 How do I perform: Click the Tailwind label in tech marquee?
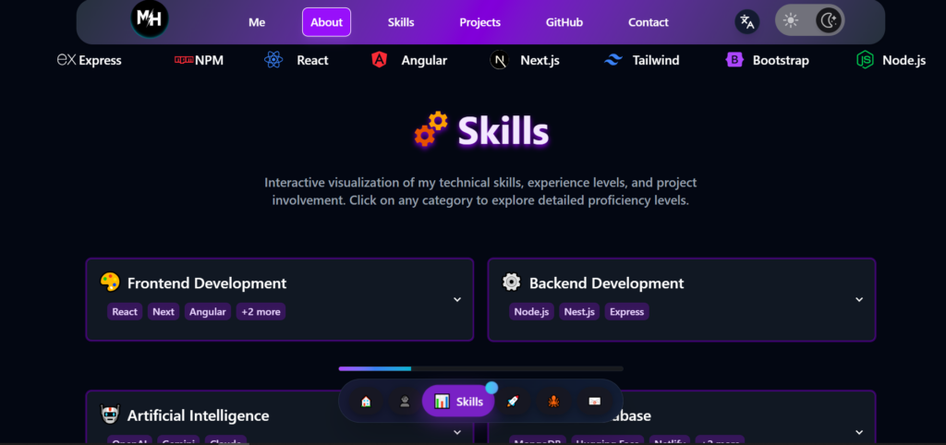click(656, 60)
